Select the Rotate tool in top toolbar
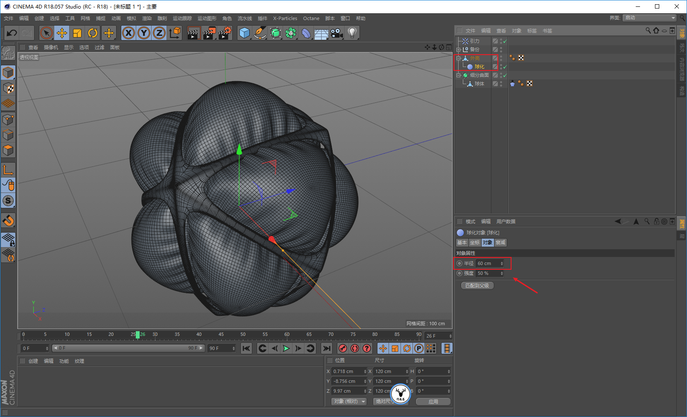 click(x=93, y=33)
